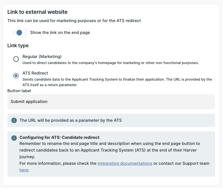Click the info icon in Configuring for ATS notice
The image size is (223, 188).
click(x=14, y=138)
